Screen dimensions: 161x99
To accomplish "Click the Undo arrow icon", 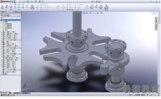I will pyautogui.click(x=36, y=2).
